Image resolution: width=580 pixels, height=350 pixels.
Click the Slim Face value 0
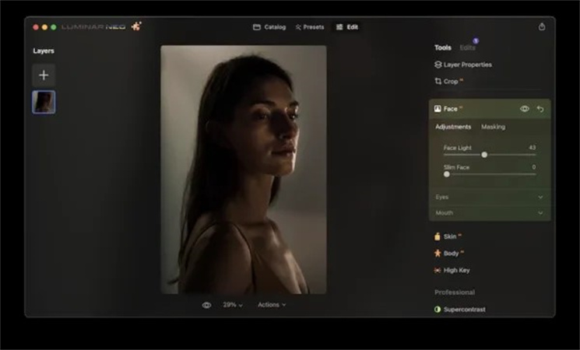click(534, 167)
